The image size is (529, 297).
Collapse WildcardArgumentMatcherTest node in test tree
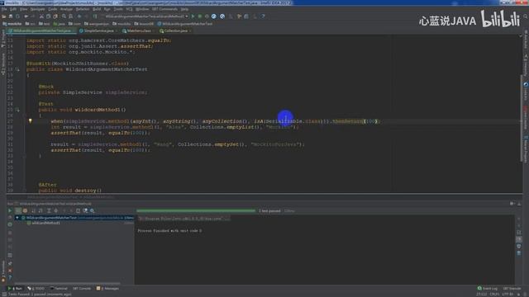click(17, 218)
